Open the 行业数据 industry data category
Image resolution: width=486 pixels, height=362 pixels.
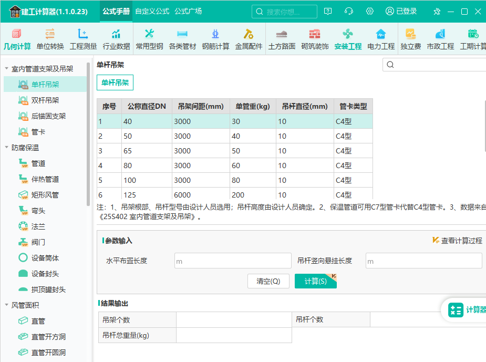116,39
